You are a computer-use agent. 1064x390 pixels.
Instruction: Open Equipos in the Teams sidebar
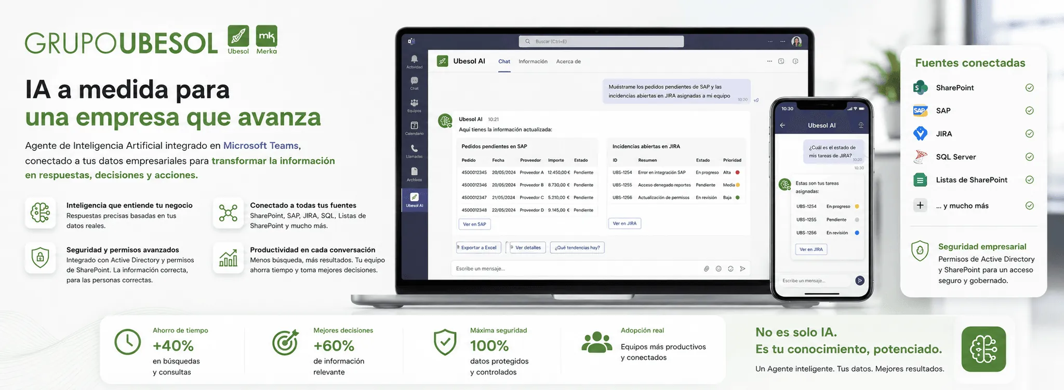414,106
